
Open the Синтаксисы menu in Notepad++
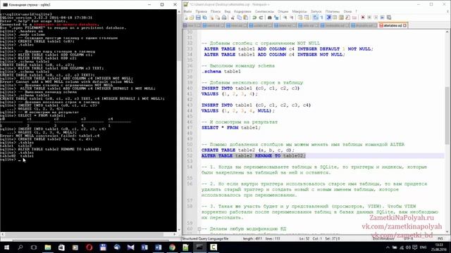pos(264,11)
